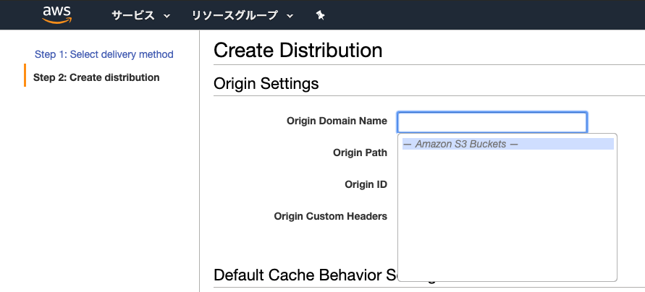The image size is (645, 292).
Task: Click the Origin Custom Headers label
Action: click(x=330, y=216)
